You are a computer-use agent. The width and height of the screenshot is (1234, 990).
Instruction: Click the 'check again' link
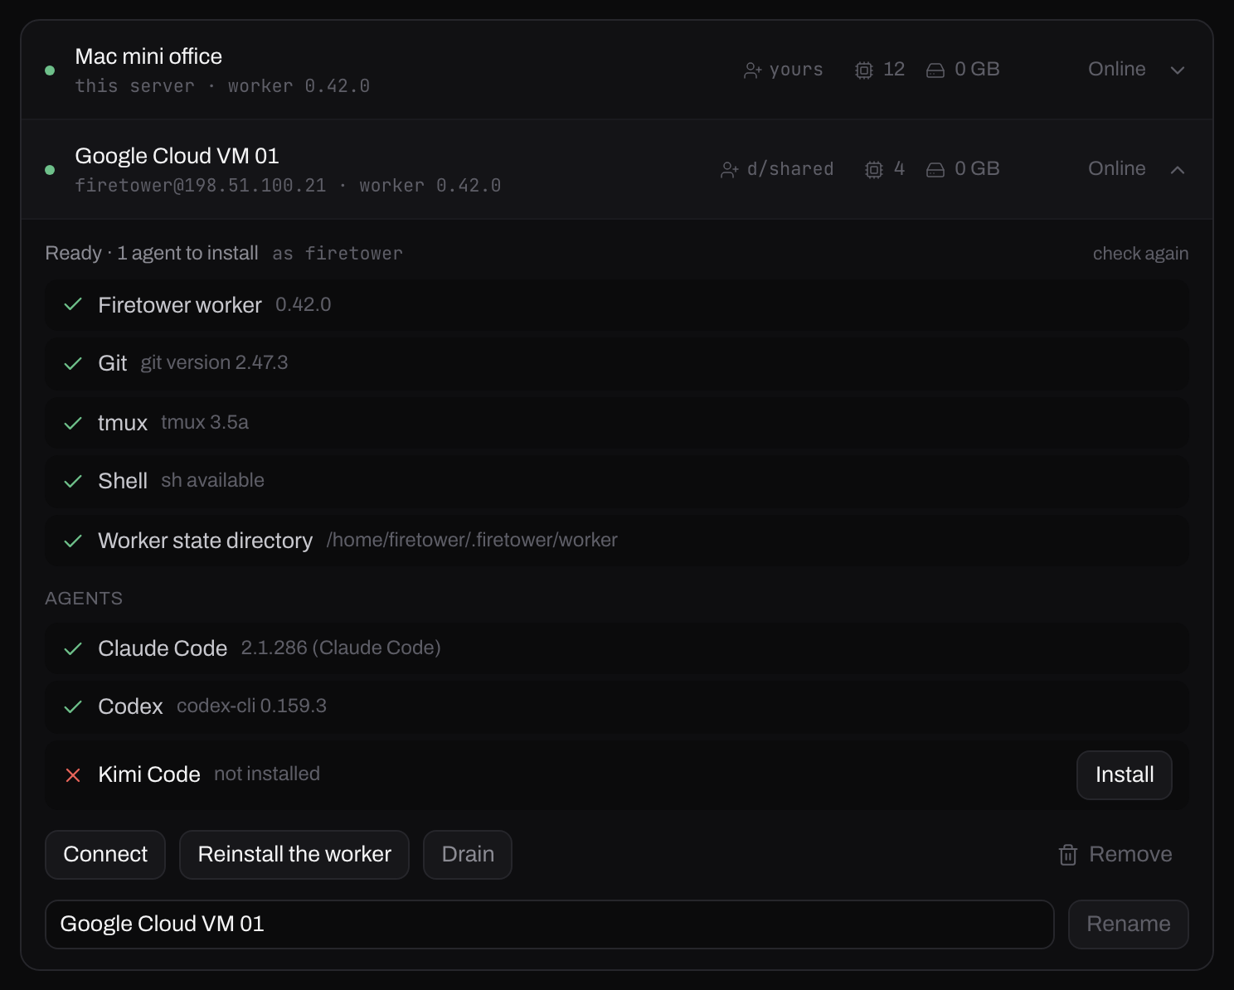(x=1140, y=254)
